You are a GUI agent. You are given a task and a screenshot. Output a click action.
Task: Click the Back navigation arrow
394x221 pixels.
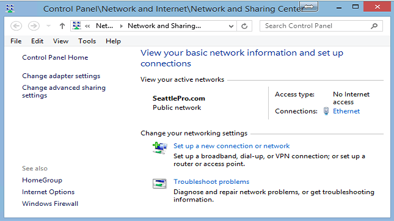pyautogui.click(x=16, y=26)
